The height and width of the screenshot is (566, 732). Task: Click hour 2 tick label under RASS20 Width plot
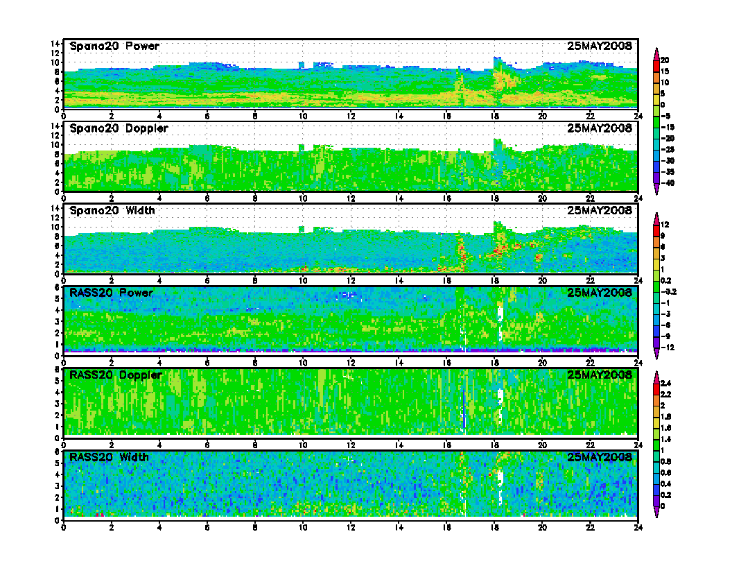(x=112, y=527)
